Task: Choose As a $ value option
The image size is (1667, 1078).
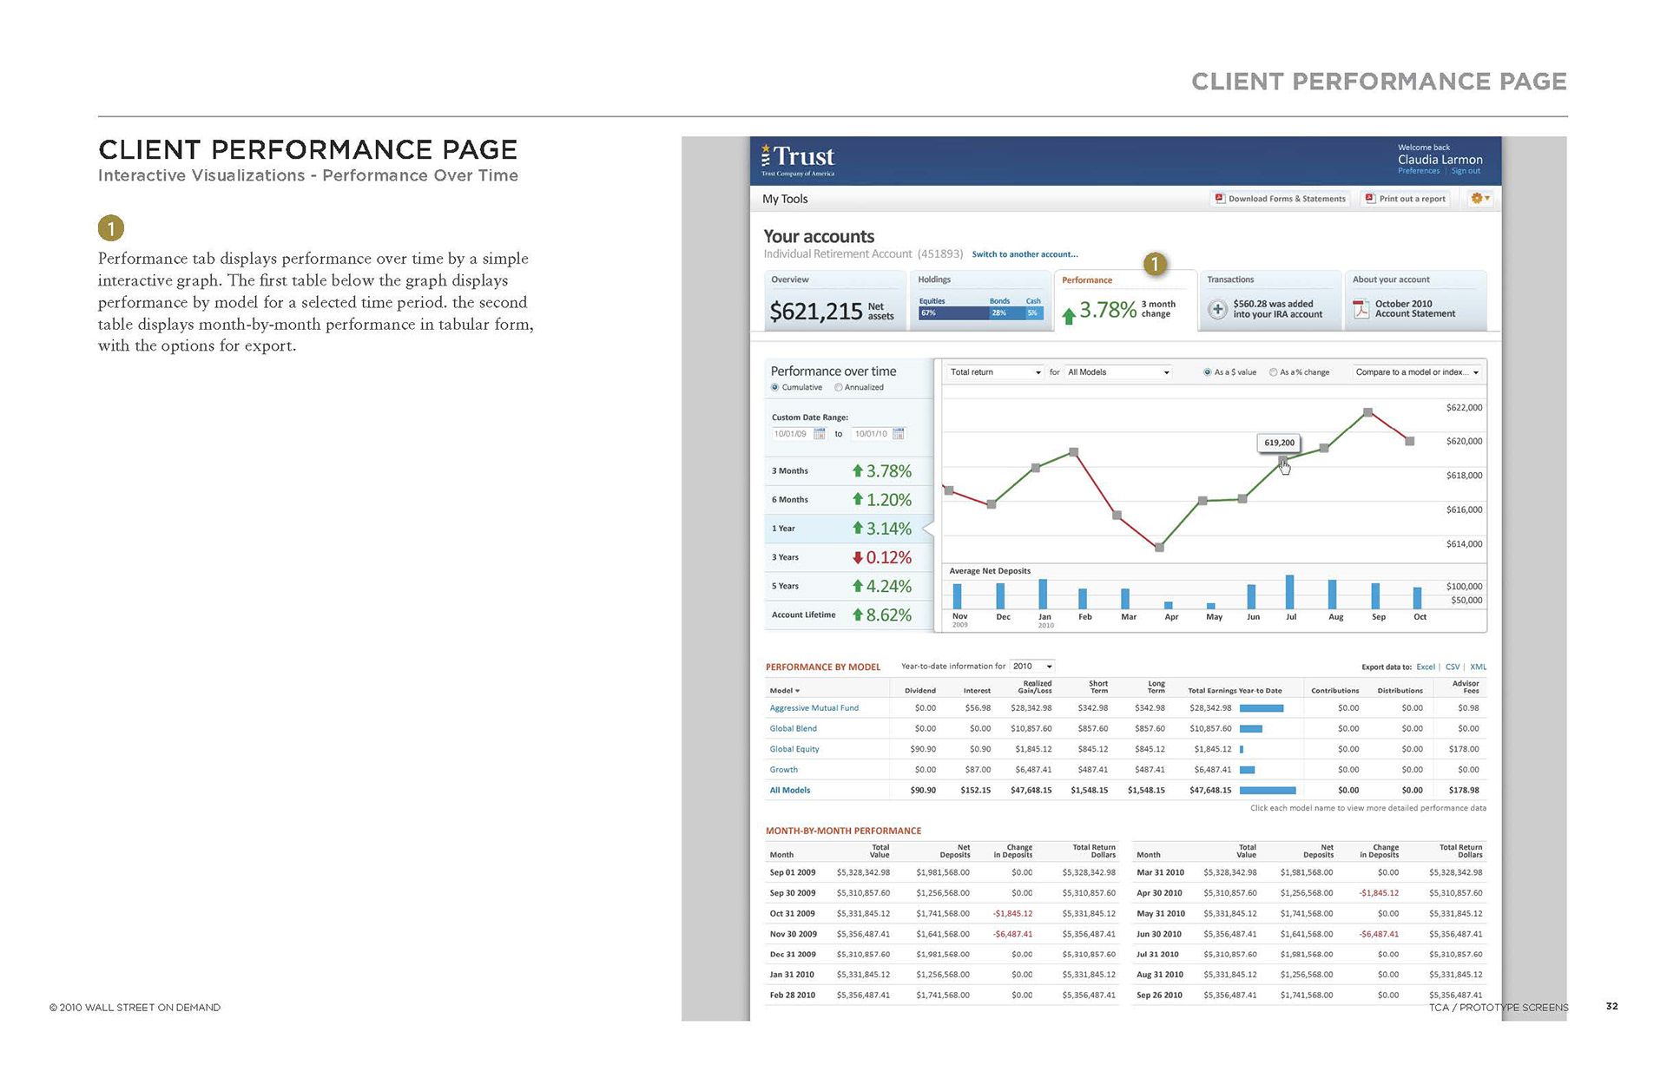Action: (x=1207, y=372)
